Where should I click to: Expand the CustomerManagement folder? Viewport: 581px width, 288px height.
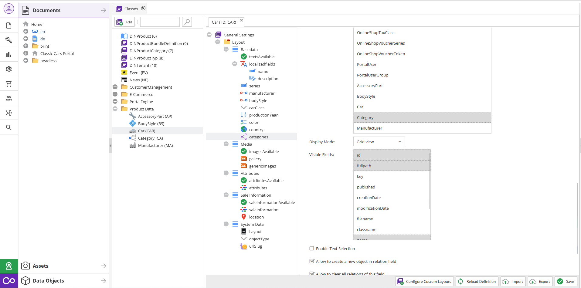(x=115, y=87)
